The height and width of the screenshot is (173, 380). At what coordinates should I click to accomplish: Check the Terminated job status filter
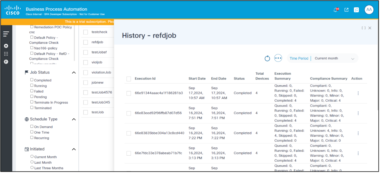tap(32, 107)
